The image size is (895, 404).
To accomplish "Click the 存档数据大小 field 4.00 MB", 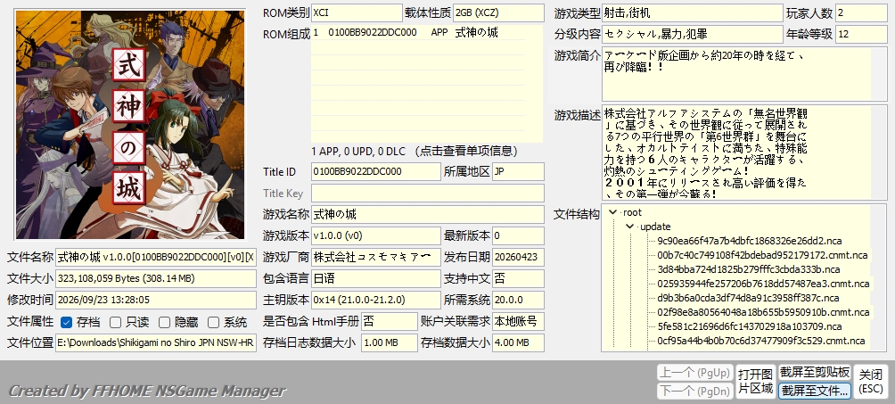I will pyautogui.click(x=518, y=342).
